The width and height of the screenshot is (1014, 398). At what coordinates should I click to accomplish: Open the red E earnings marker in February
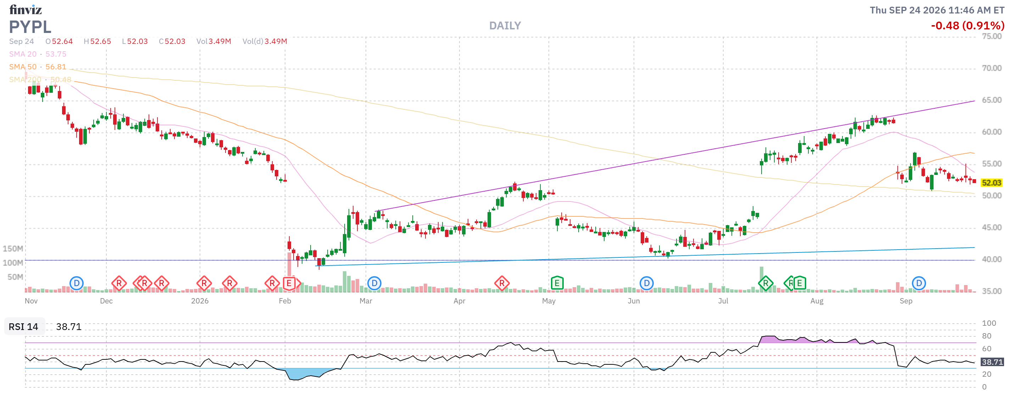(289, 283)
